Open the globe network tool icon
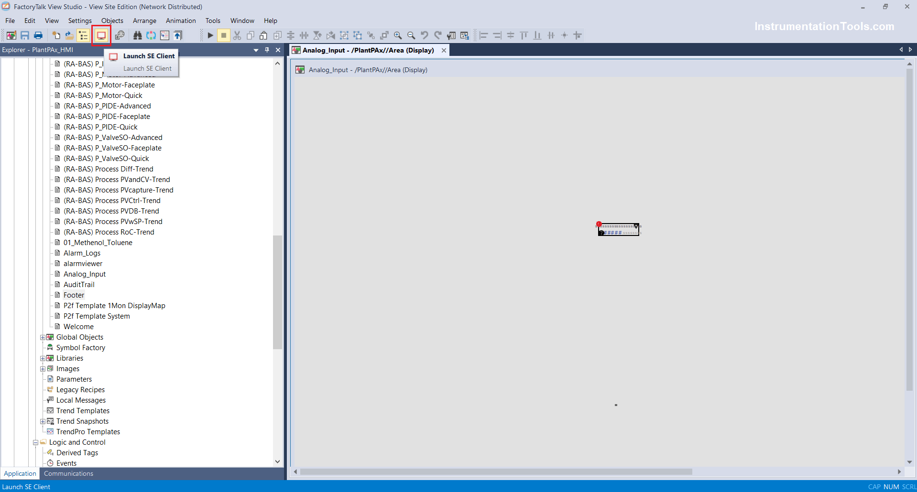The image size is (917, 492). [x=120, y=35]
